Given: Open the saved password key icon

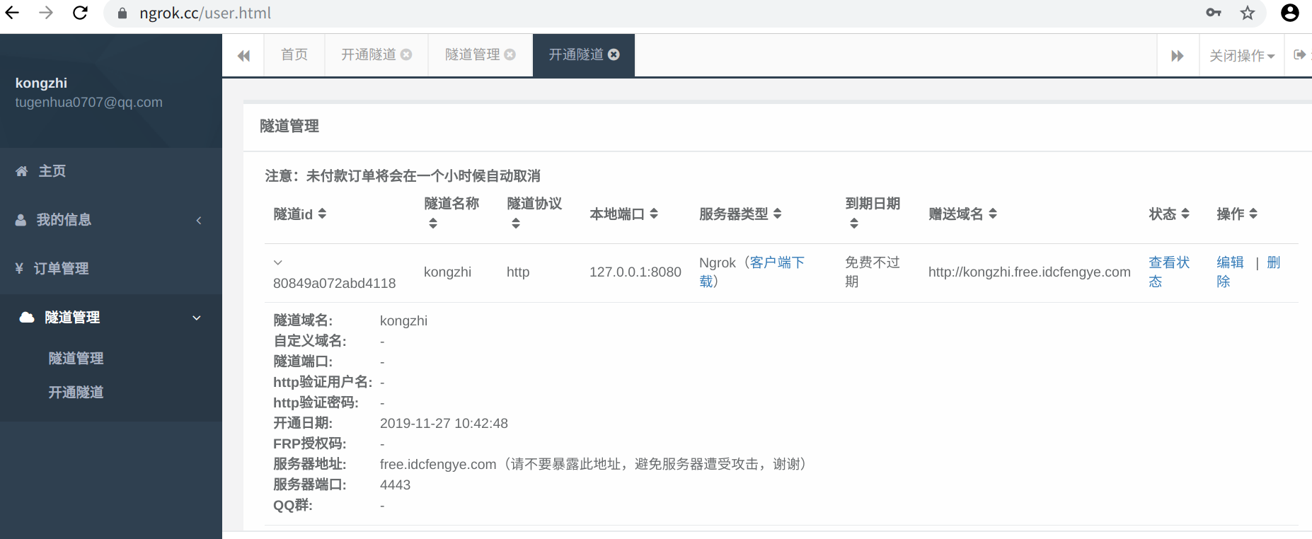Looking at the screenshot, I should tap(1214, 13).
